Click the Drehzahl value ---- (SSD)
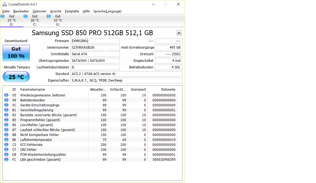The width and height of the screenshot is (316, 183). click(169, 54)
